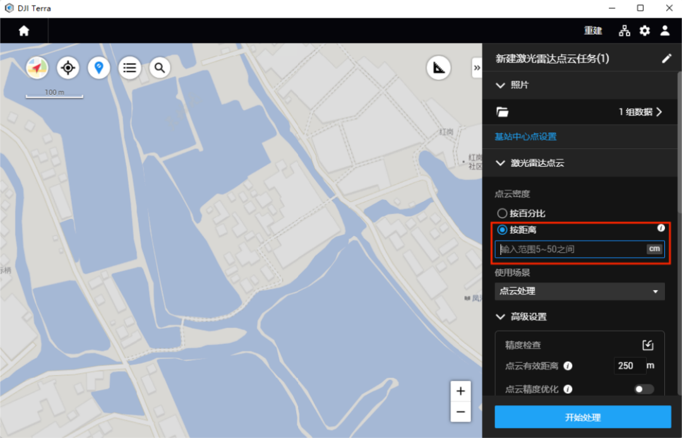682x438 pixels.
Task: Select the measurement triangle ruler tool
Action: tap(438, 68)
